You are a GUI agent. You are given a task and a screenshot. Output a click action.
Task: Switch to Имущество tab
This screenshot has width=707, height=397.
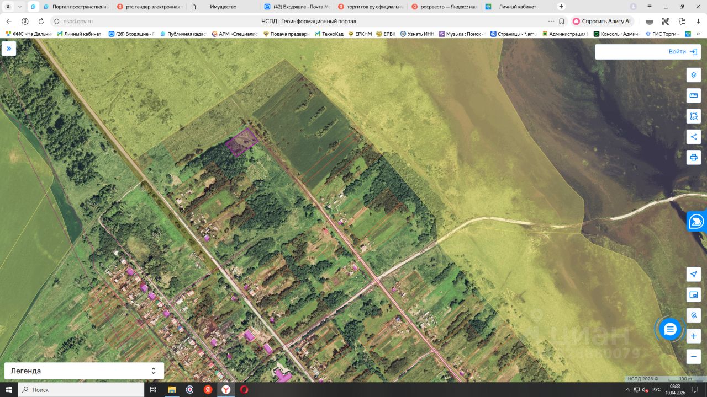point(222,7)
